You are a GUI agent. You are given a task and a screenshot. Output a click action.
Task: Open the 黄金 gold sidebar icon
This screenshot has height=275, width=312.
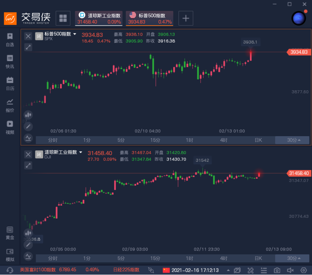pos(10,233)
